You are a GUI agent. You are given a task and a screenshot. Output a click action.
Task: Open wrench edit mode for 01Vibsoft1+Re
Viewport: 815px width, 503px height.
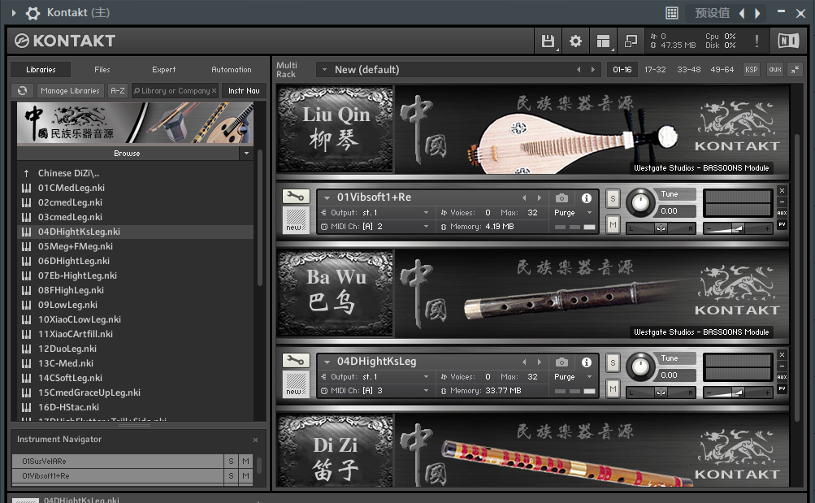click(295, 197)
